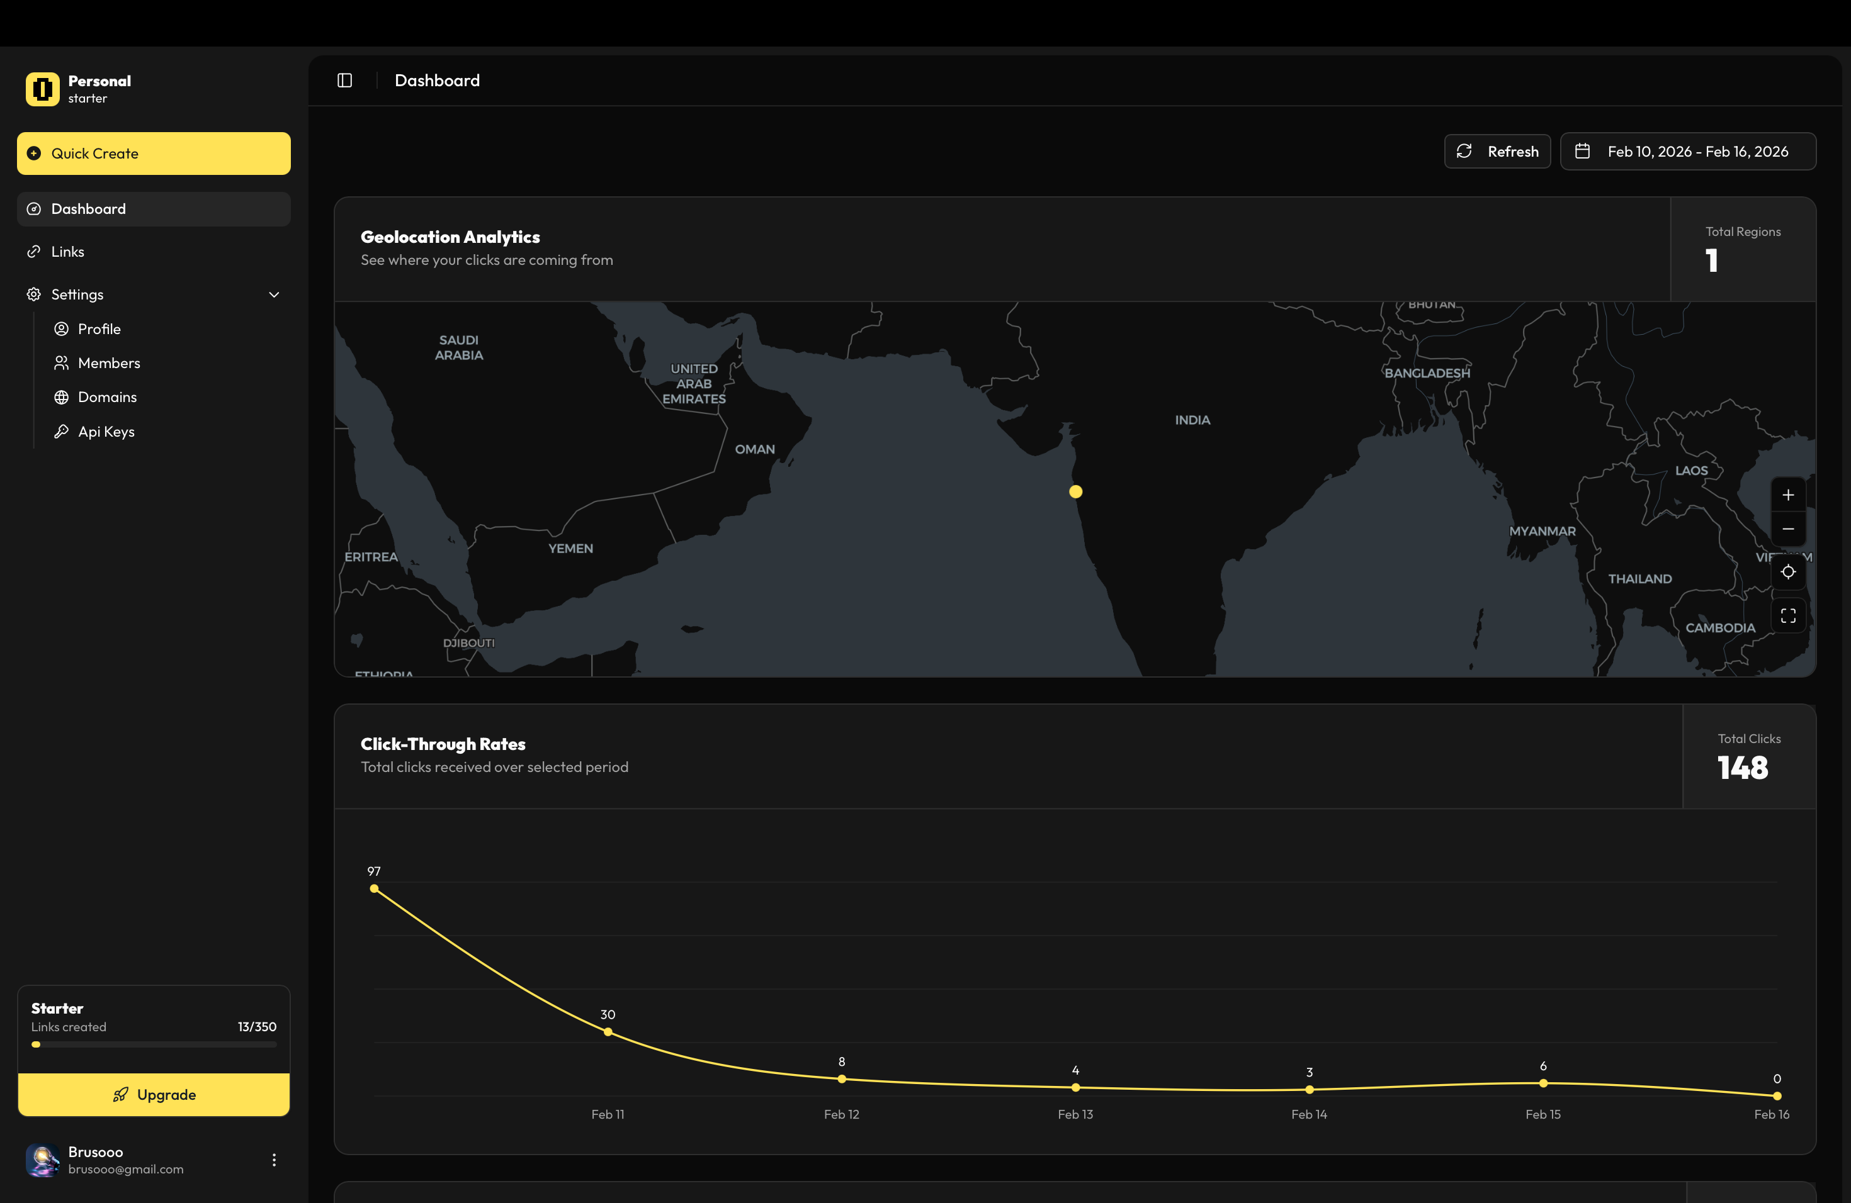The width and height of the screenshot is (1851, 1203).
Task: Open the Personal starter workspace switcher
Action: pos(99,89)
